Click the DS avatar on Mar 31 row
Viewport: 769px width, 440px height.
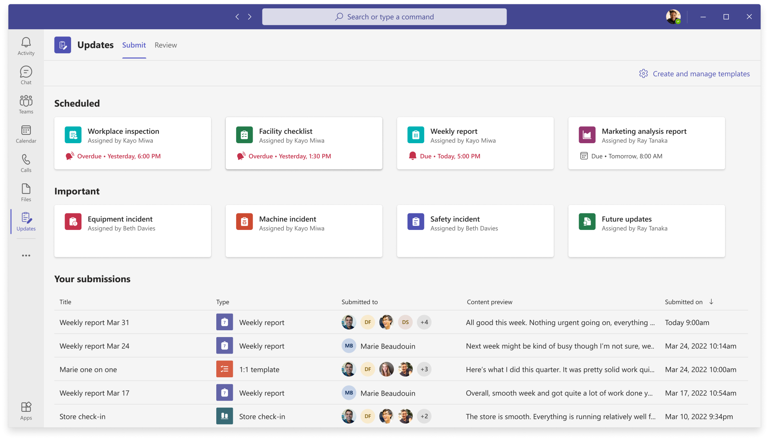tap(406, 322)
